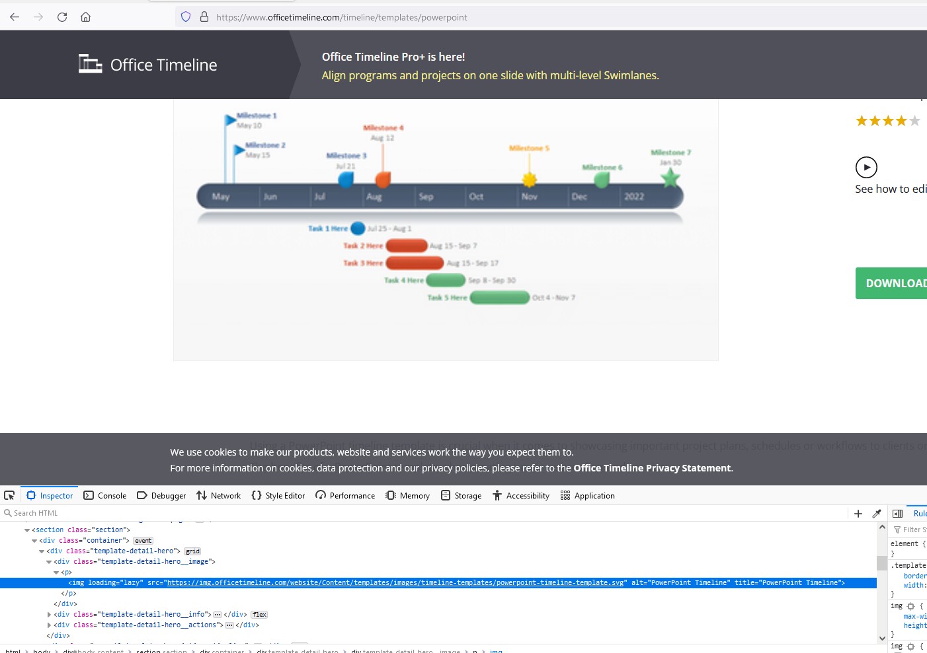927x653 pixels.
Task: Open the browser home page
Action: [85, 17]
